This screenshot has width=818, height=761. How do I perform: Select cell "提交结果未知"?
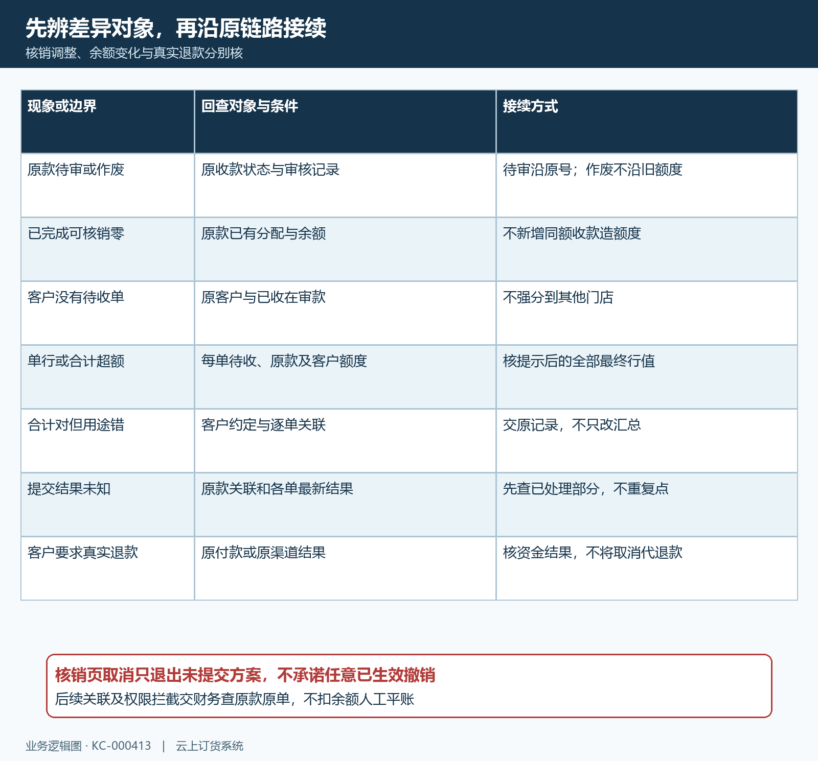coord(107,505)
